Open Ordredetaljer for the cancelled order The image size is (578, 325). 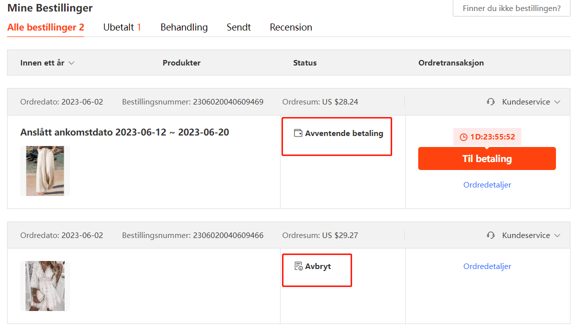point(487,266)
